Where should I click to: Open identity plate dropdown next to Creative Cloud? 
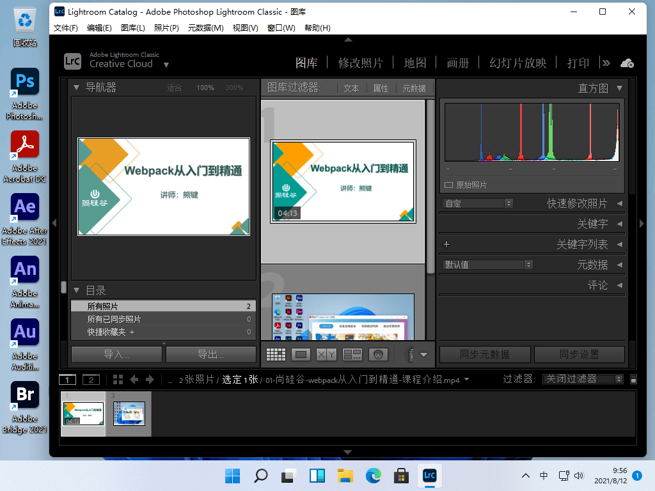pyautogui.click(x=166, y=65)
